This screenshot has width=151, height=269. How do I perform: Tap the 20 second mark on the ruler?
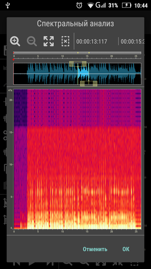coord(112,56)
